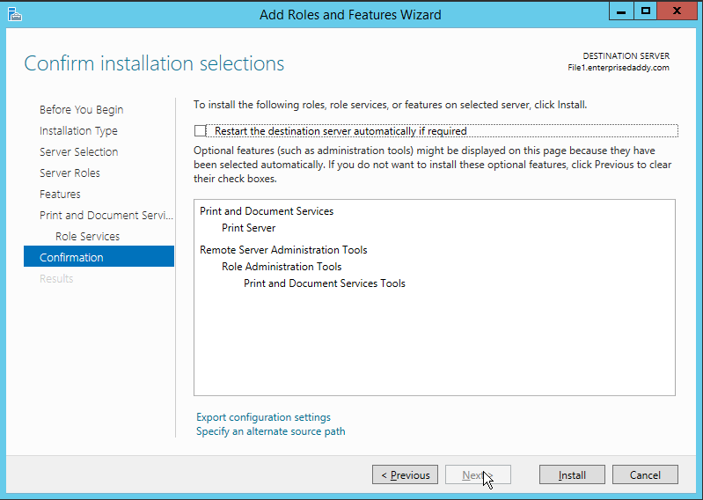703x500 pixels.
Task: Select Print and Document Services Tools entry
Action: [324, 283]
